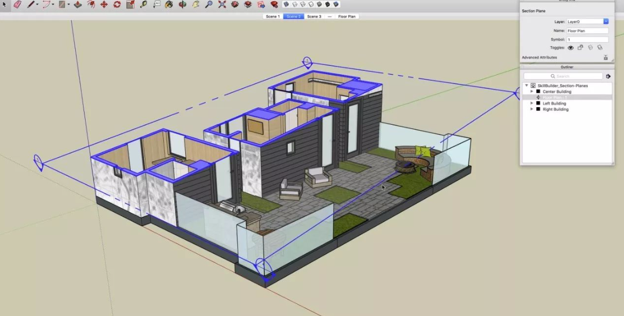Click the Name field containing Floor Plan
The height and width of the screenshot is (316, 624).
(x=587, y=31)
